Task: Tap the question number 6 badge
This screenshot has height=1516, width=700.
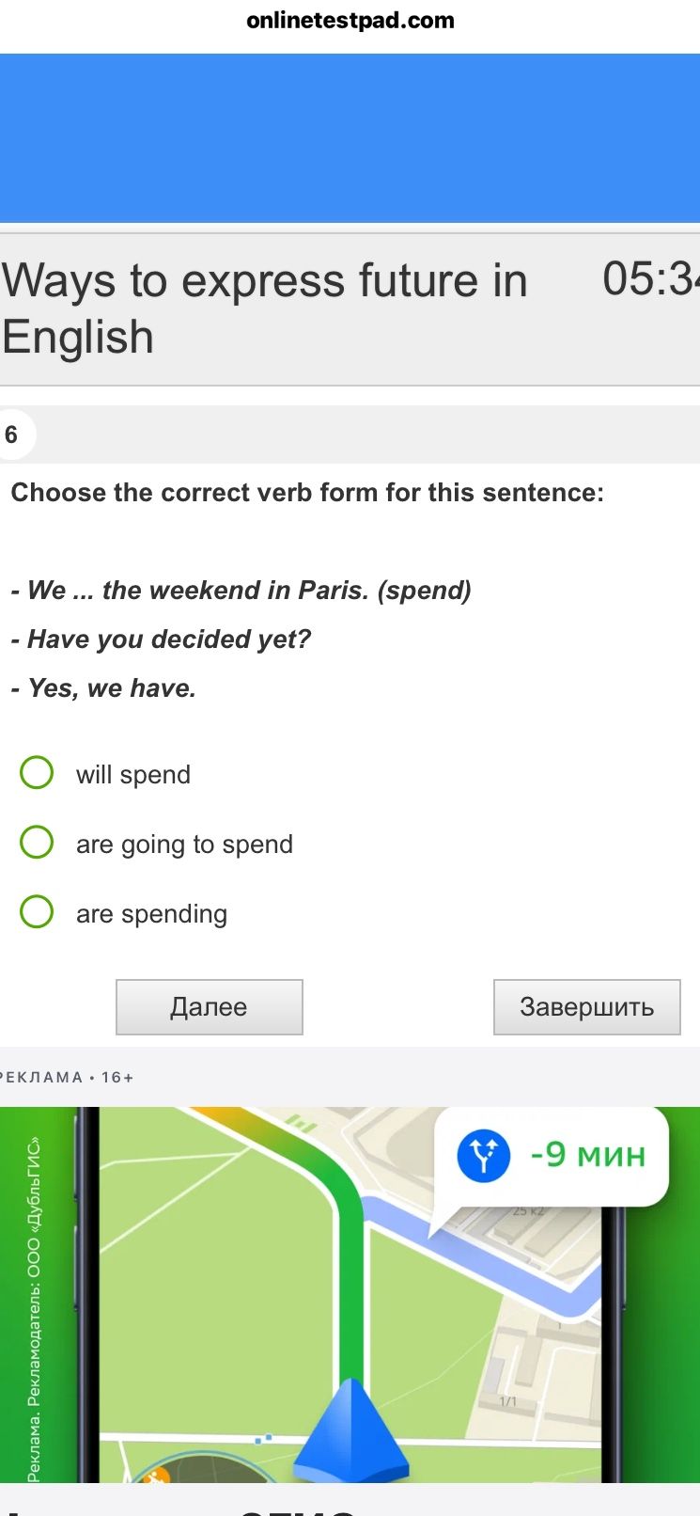Action: [13, 434]
